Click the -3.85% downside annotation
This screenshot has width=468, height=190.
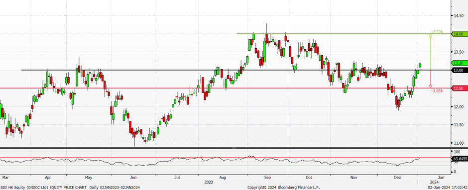pyautogui.click(x=437, y=91)
